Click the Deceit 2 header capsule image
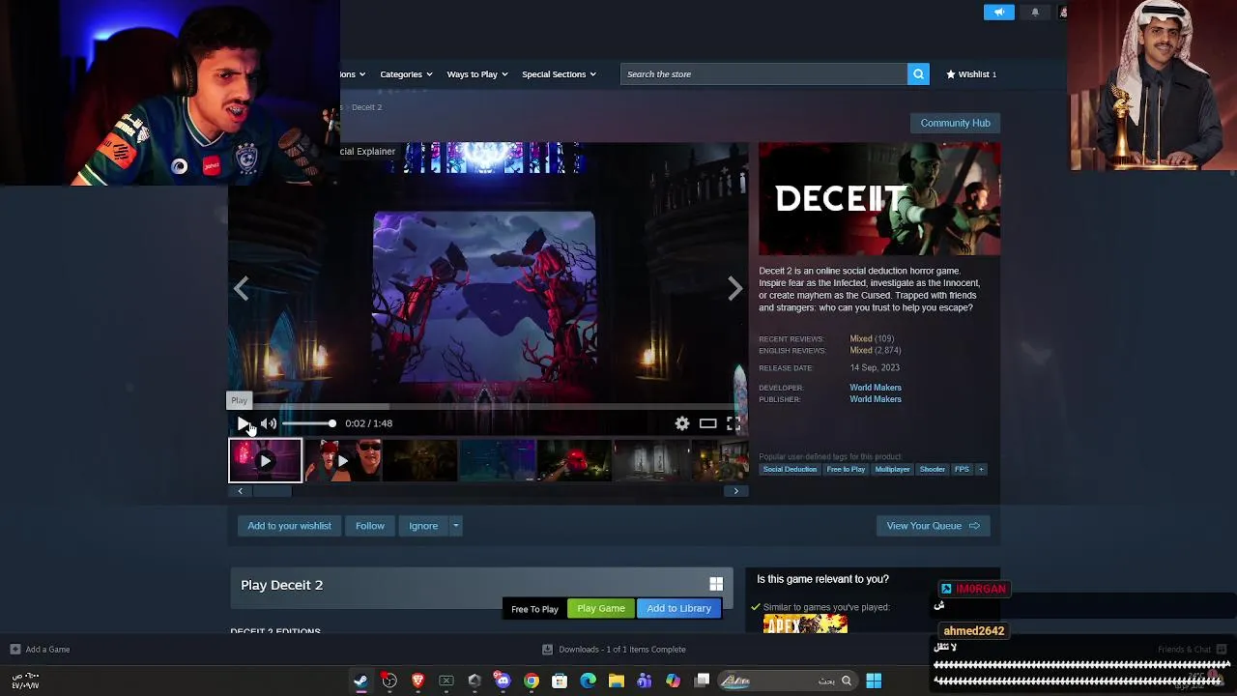1237x696 pixels. click(x=879, y=199)
